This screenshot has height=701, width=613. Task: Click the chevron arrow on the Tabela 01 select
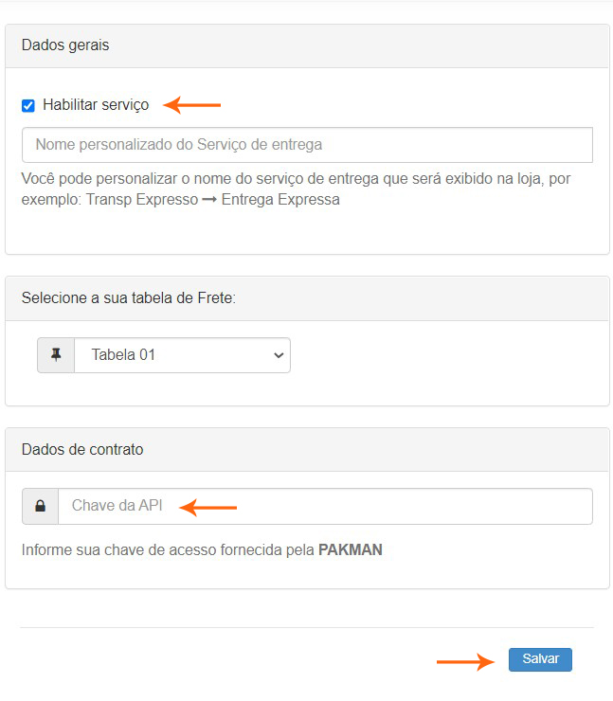(279, 355)
